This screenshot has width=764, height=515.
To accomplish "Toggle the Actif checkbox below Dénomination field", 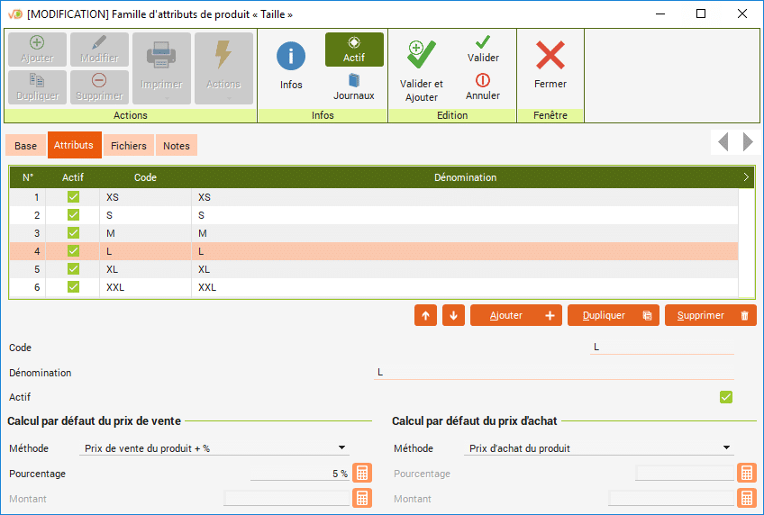I will pos(725,397).
